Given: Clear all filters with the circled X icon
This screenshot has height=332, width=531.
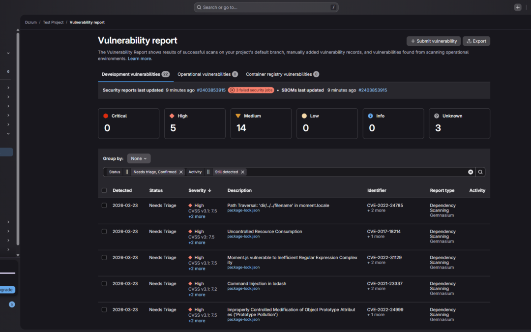Looking at the screenshot, I should tap(471, 172).
